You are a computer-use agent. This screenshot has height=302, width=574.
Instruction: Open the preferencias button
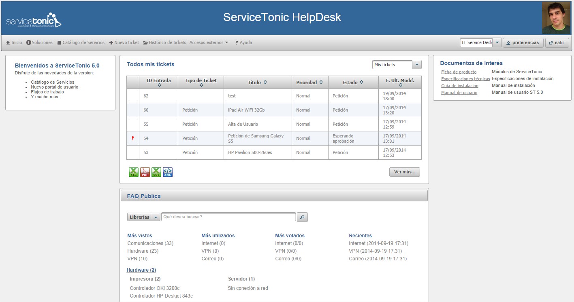[x=523, y=42]
